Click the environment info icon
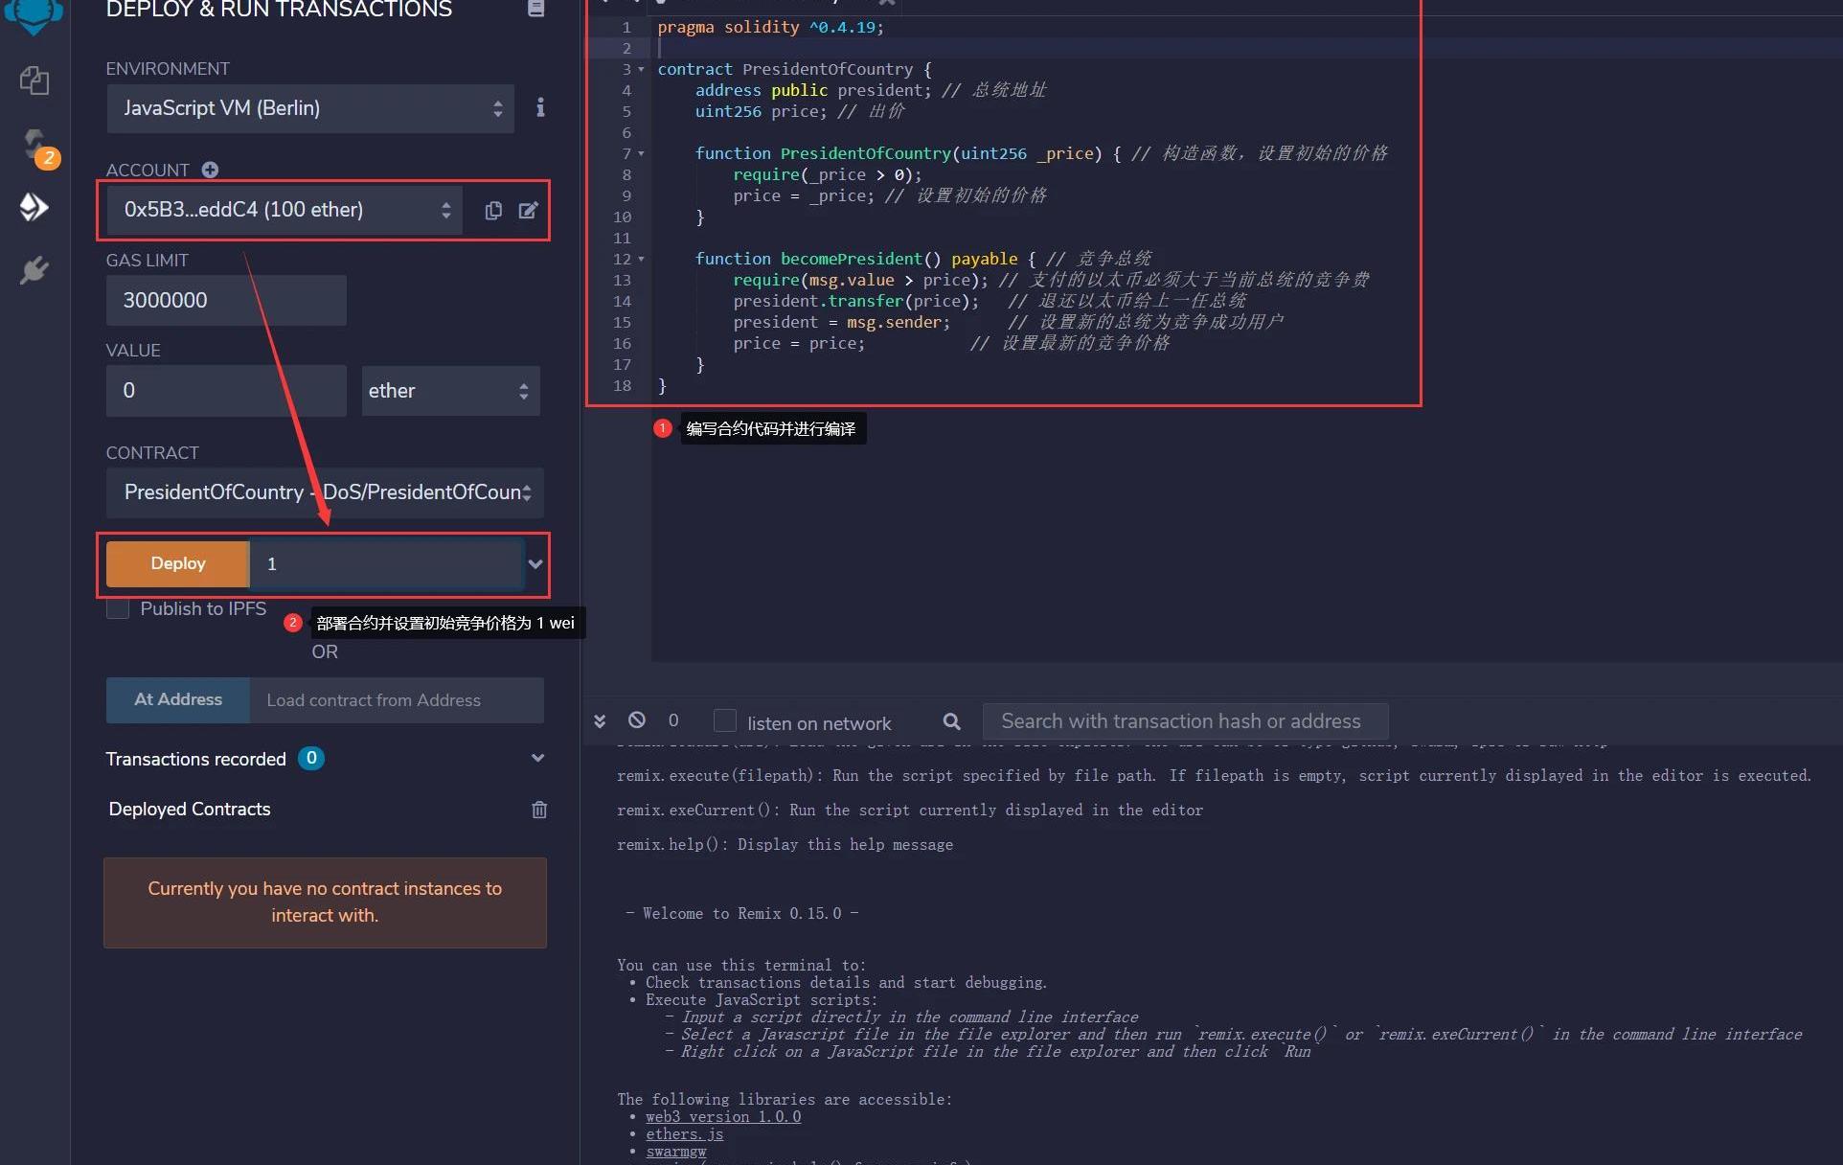This screenshot has width=1843, height=1165. point(540,107)
